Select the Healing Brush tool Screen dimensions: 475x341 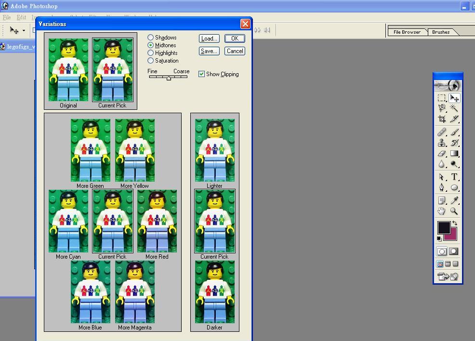point(442,132)
